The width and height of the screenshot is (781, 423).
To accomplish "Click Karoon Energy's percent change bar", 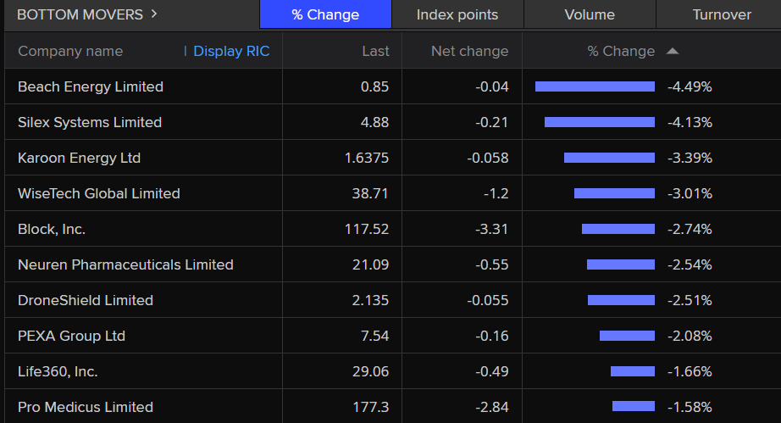I will [x=609, y=158].
